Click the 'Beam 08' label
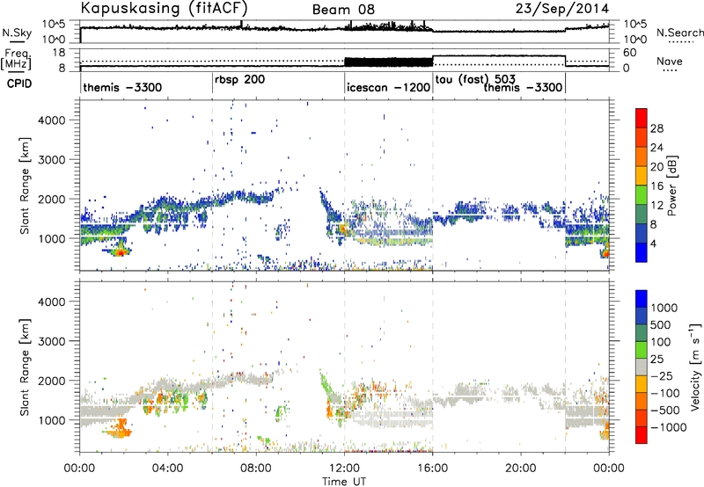704x487 pixels. [x=343, y=10]
